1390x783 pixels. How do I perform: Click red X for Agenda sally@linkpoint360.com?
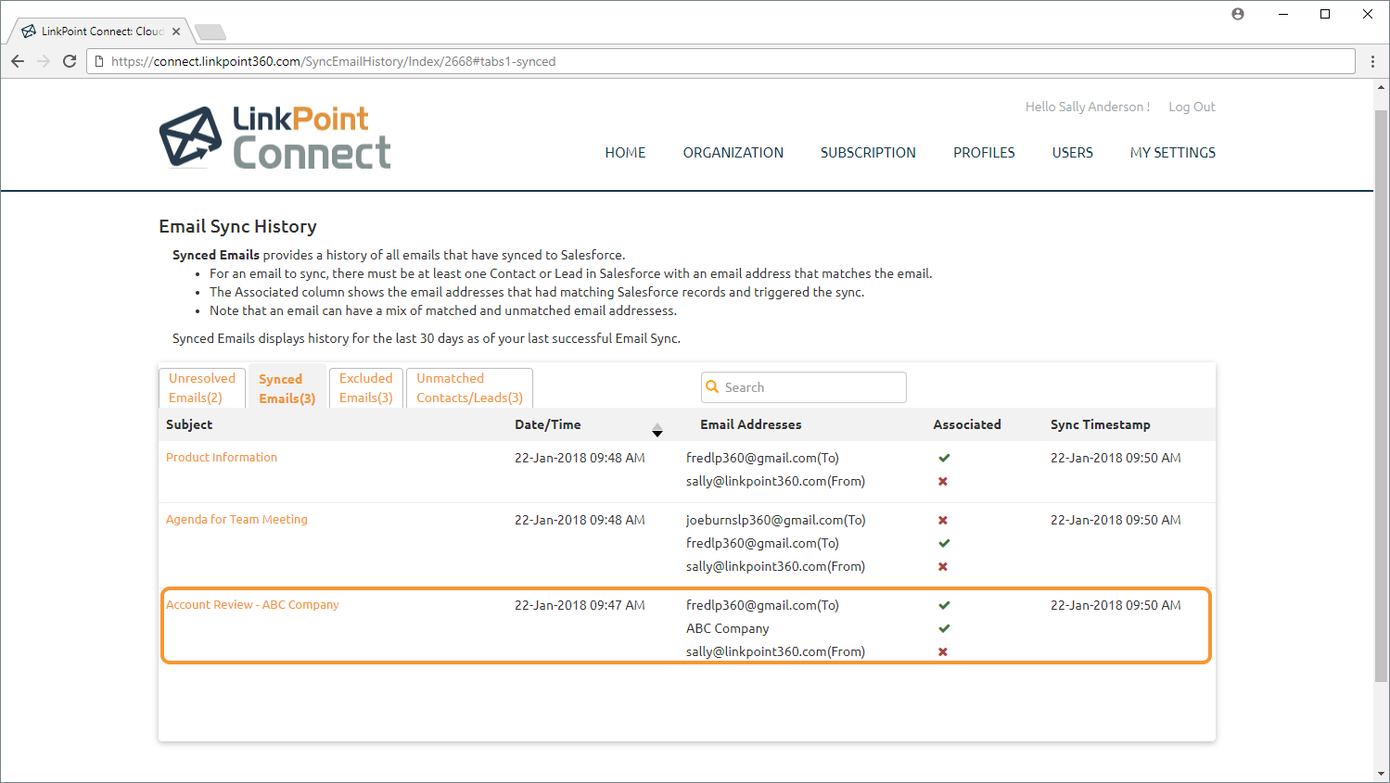[943, 566]
